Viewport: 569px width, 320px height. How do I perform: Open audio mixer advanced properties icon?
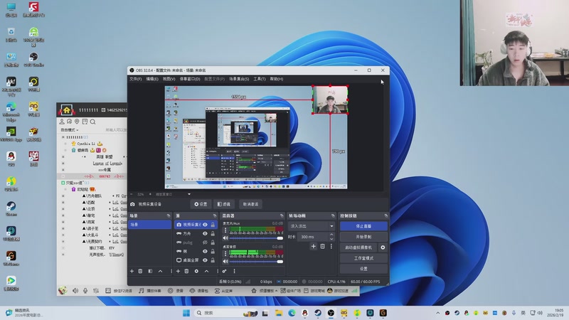tap(225, 271)
